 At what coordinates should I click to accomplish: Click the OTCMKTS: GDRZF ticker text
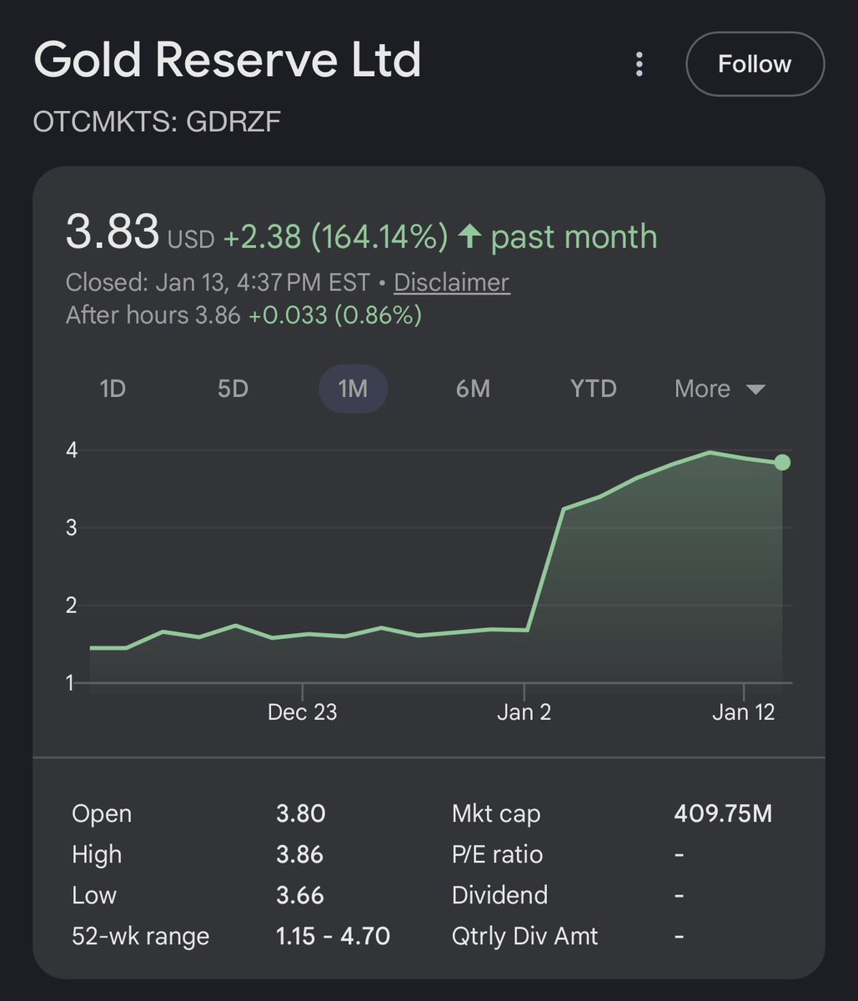click(157, 123)
